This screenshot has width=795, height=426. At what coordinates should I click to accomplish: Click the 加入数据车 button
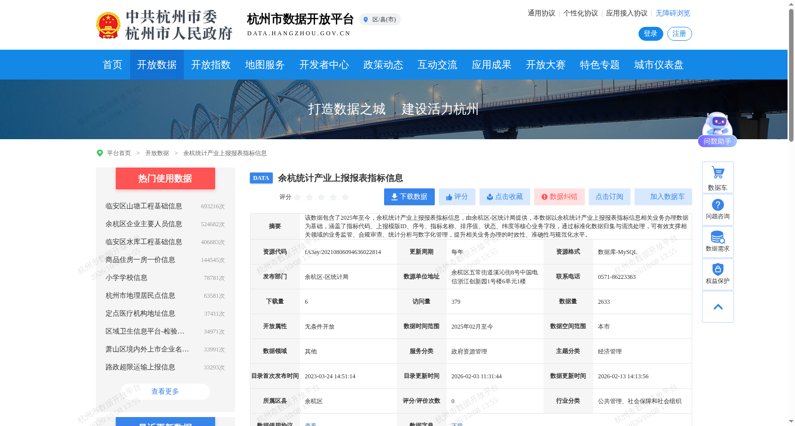(x=663, y=197)
